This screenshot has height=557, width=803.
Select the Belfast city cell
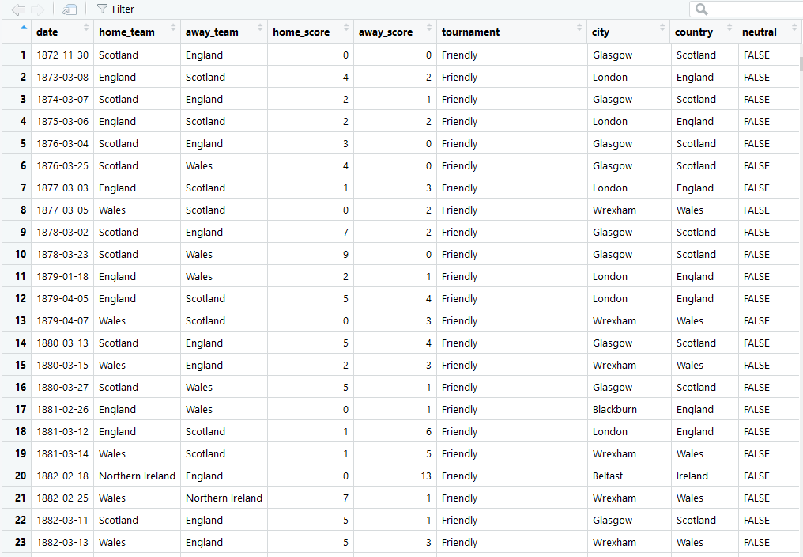point(608,476)
